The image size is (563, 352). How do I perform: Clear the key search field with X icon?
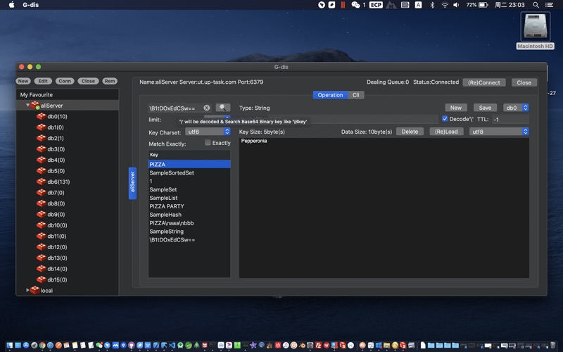tap(207, 108)
